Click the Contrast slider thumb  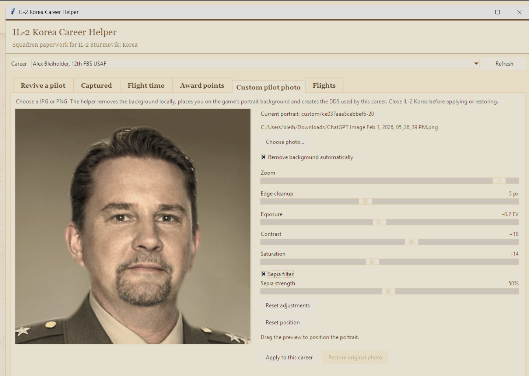pos(411,242)
